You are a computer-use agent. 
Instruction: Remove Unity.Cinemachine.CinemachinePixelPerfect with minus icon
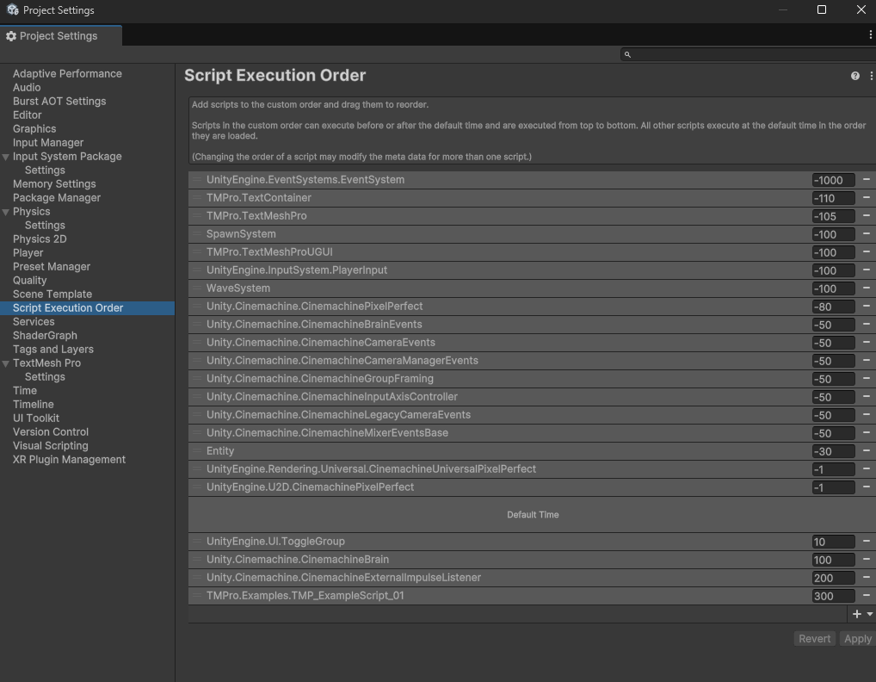click(866, 306)
